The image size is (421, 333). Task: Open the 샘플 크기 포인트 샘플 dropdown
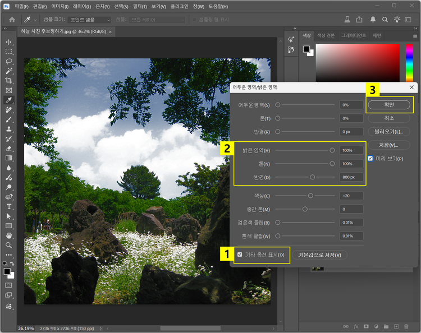coord(89,20)
